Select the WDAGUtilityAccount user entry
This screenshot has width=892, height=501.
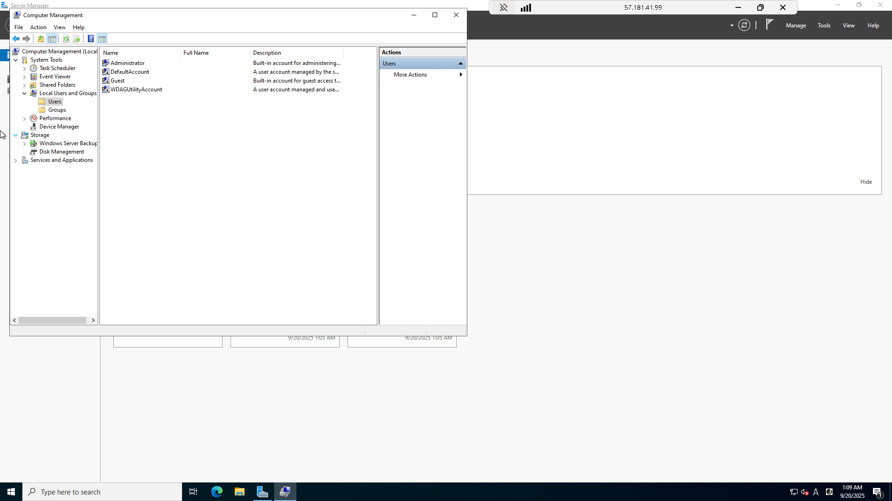[x=136, y=90]
